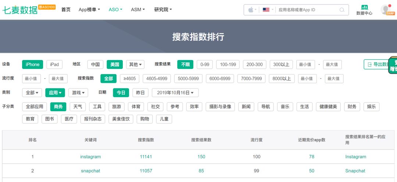Viewport: 397px width, 182px height.
Task: Open the instagram keyword link
Action: point(90,157)
